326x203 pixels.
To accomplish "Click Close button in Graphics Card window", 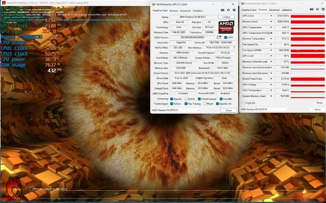I will coord(229,110).
